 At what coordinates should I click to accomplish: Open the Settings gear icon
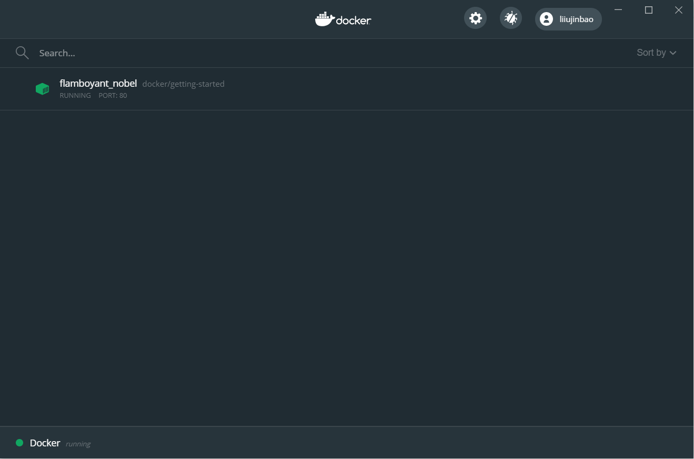475,18
